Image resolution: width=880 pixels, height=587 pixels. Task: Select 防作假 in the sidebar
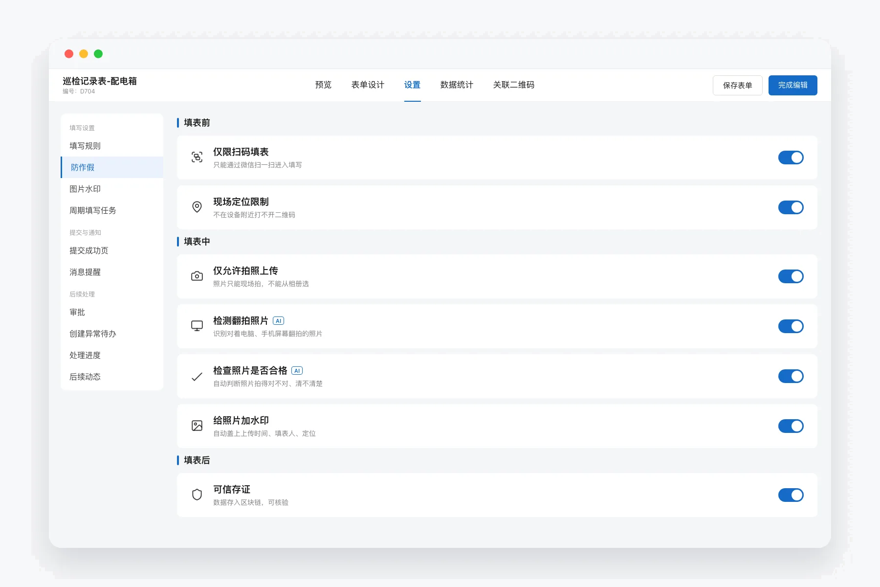[x=112, y=167]
